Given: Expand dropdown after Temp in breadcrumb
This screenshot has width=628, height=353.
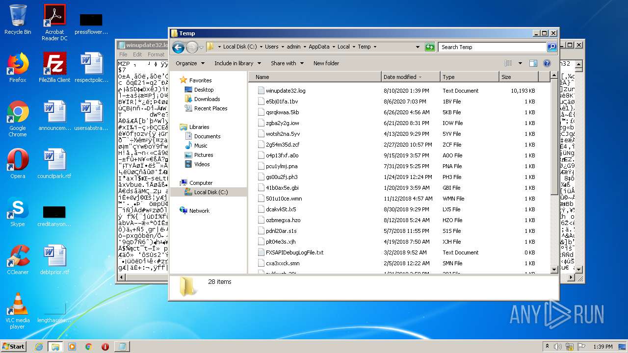Looking at the screenshot, I should point(375,47).
